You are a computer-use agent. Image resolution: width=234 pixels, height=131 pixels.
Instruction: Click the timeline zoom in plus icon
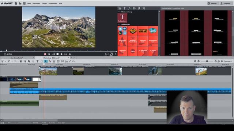pyautogui.click(x=215, y=61)
